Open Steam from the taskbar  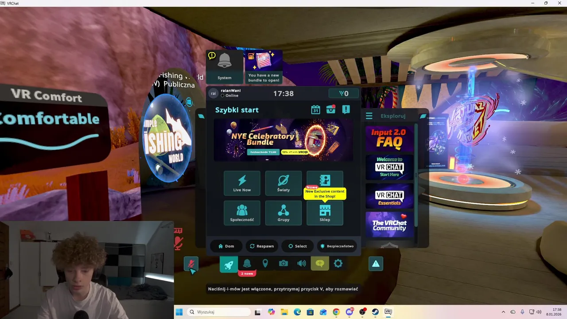[x=375, y=312]
